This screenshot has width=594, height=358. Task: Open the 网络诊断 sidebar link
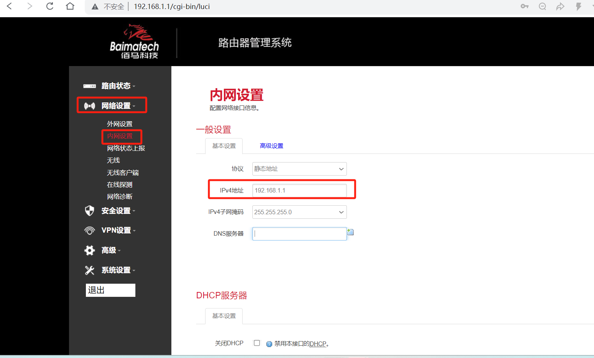pyautogui.click(x=120, y=197)
